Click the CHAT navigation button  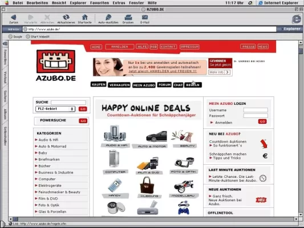point(178,85)
